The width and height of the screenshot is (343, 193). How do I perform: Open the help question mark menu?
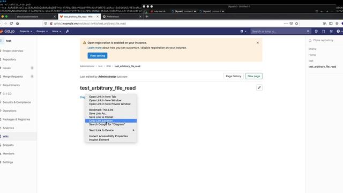point(339,31)
